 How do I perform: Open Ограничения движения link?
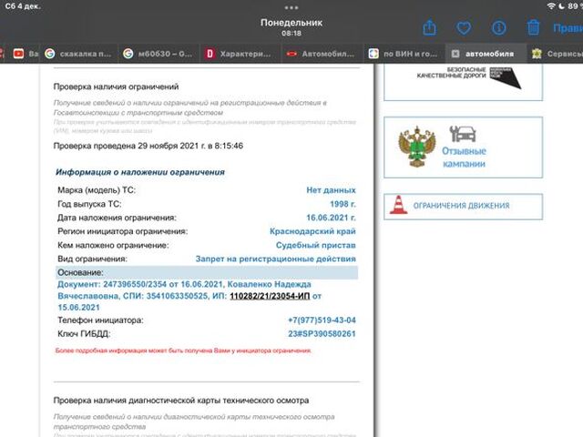[461, 206]
